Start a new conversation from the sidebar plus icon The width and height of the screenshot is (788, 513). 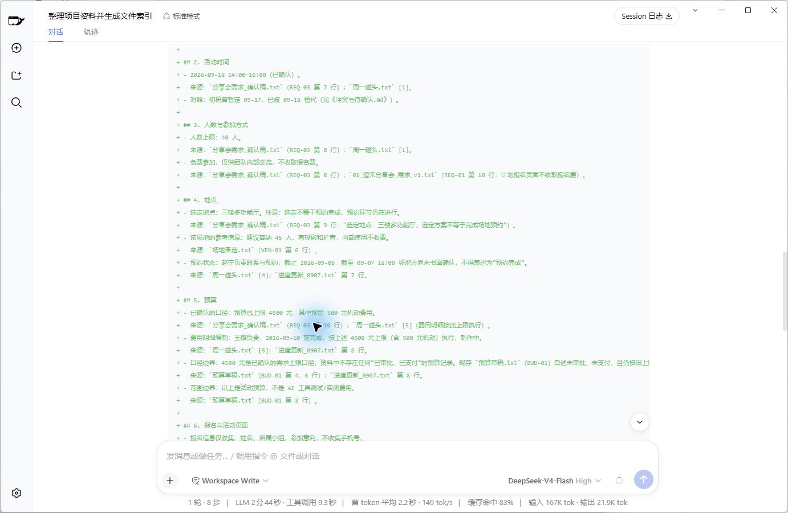[x=17, y=48]
